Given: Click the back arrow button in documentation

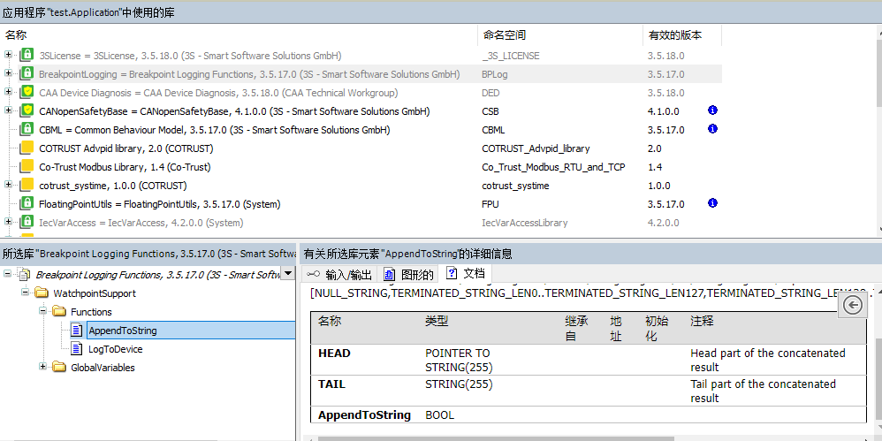Looking at the screenshot, I should coord(854,306).
